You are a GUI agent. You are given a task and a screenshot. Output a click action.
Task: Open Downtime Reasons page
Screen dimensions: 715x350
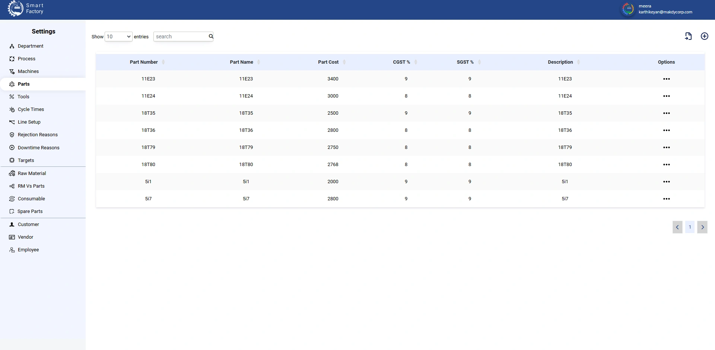(39, 148)
